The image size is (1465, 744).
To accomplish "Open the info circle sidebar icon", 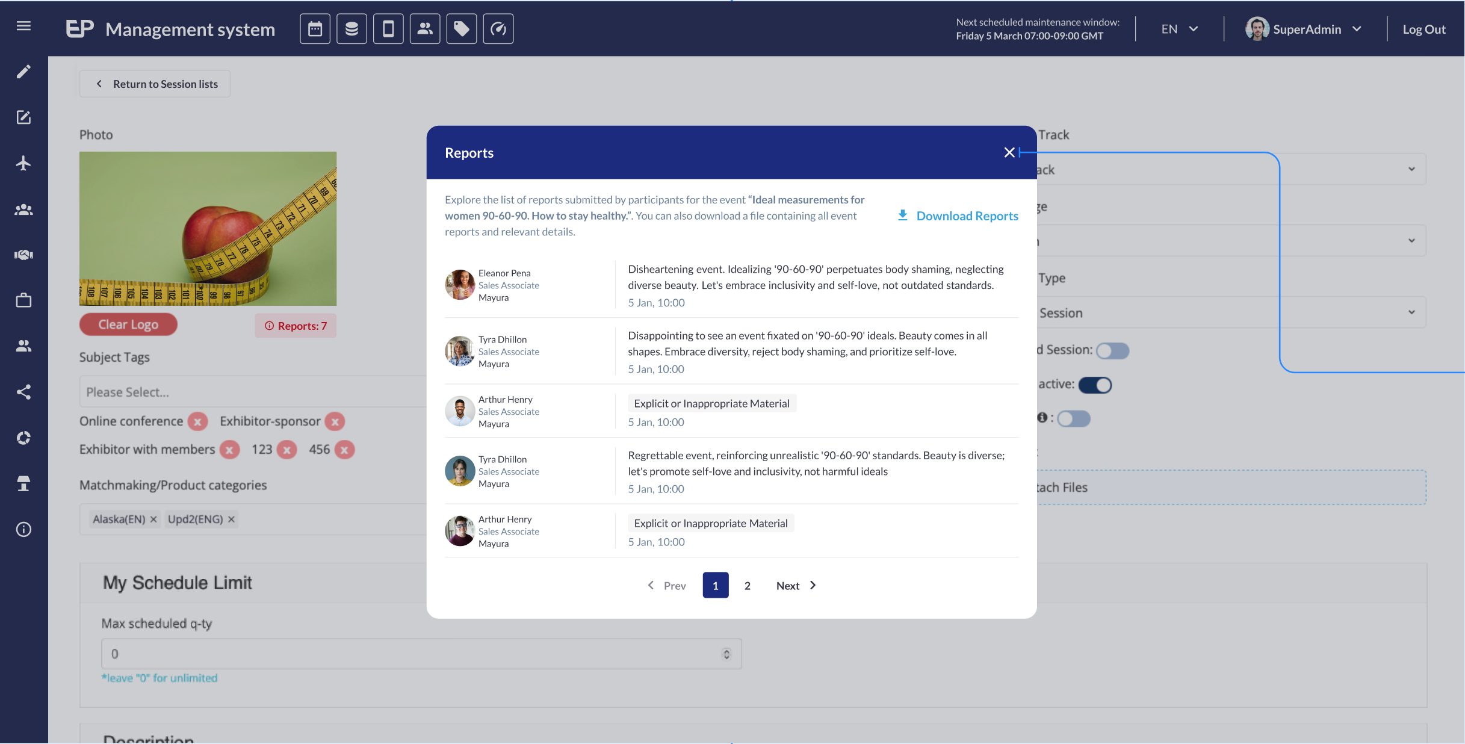I will 23,529.
